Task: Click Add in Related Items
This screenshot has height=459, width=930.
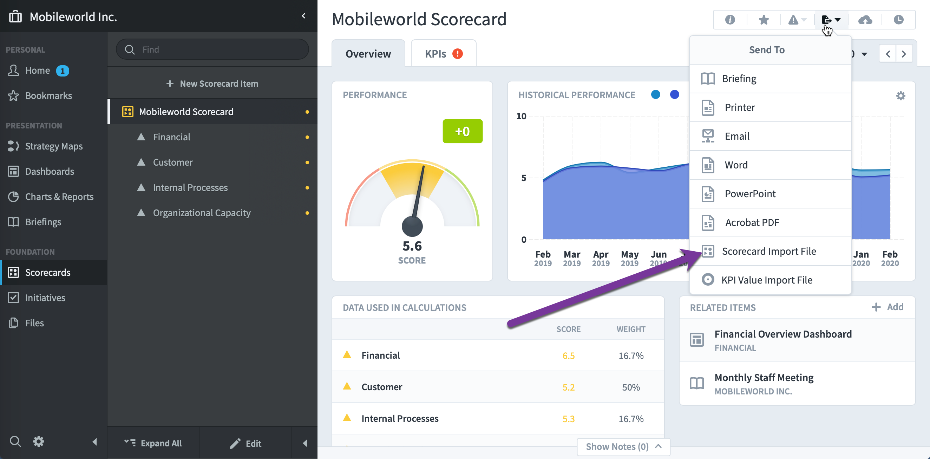Action: (888, 307)
